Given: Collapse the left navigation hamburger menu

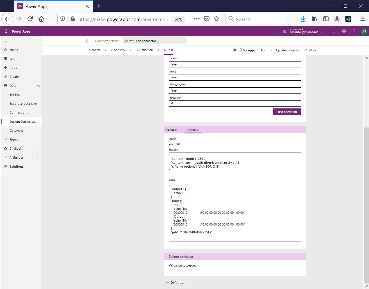Looking at the screenshot, I should click(x=5, y=41).
